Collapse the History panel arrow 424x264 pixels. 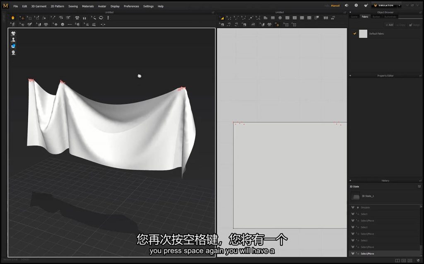point(350,181)
